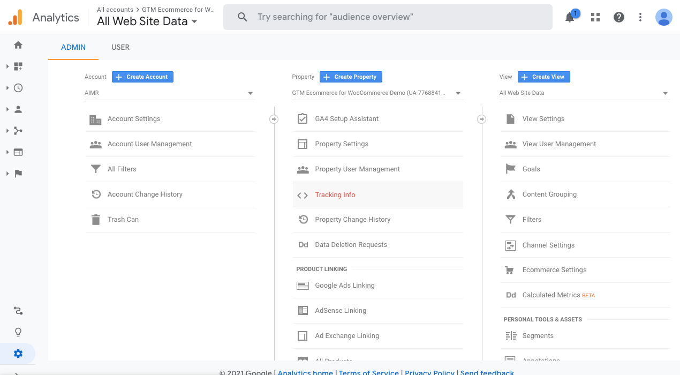680x375 pixels.
Task: Open the notifications bell
Action: pos(570,17)
